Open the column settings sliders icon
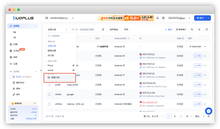 (199, 29)
